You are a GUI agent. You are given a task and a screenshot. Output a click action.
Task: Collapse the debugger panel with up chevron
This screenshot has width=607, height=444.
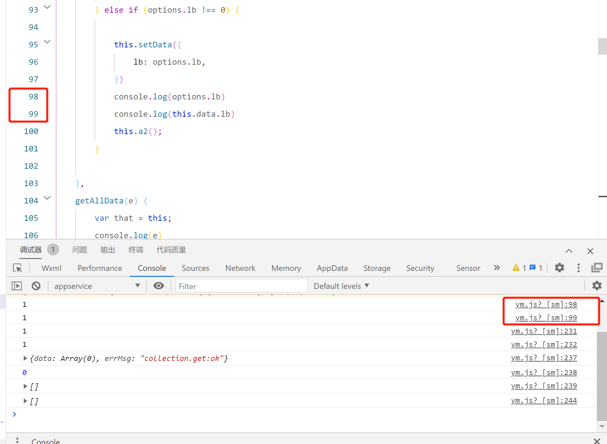click(x=569, y=251)
